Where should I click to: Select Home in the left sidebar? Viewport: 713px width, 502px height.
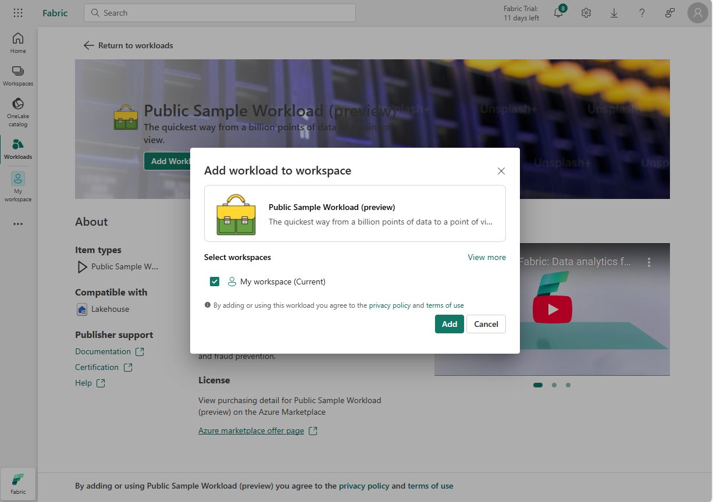18,42
